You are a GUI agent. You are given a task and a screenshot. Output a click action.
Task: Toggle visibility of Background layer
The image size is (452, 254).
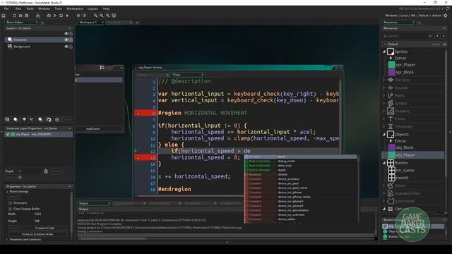coord(66,47)
